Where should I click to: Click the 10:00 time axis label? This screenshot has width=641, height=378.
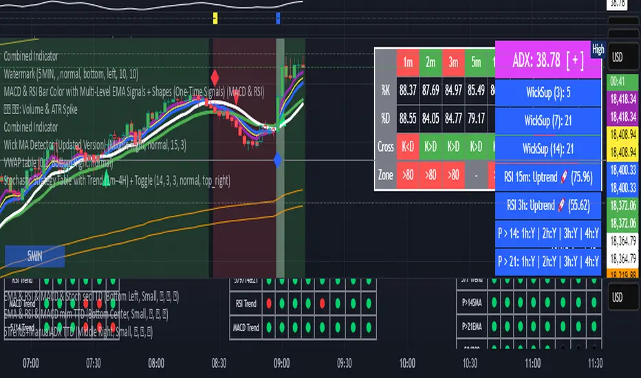(407, 364)
